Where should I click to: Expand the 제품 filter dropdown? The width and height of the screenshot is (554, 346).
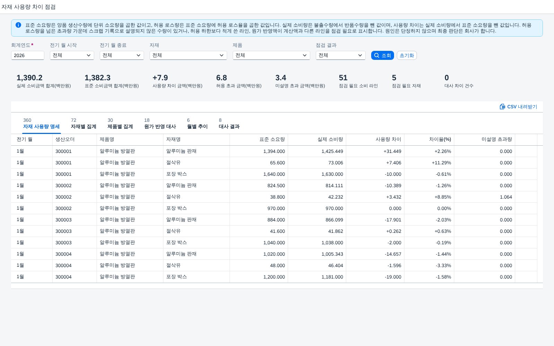click(271, 55)
